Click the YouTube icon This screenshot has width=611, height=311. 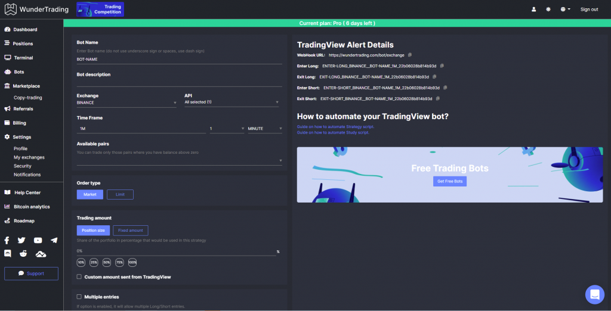coord(38,240)
